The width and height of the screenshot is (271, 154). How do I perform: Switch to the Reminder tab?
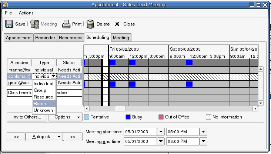(45, 38)
